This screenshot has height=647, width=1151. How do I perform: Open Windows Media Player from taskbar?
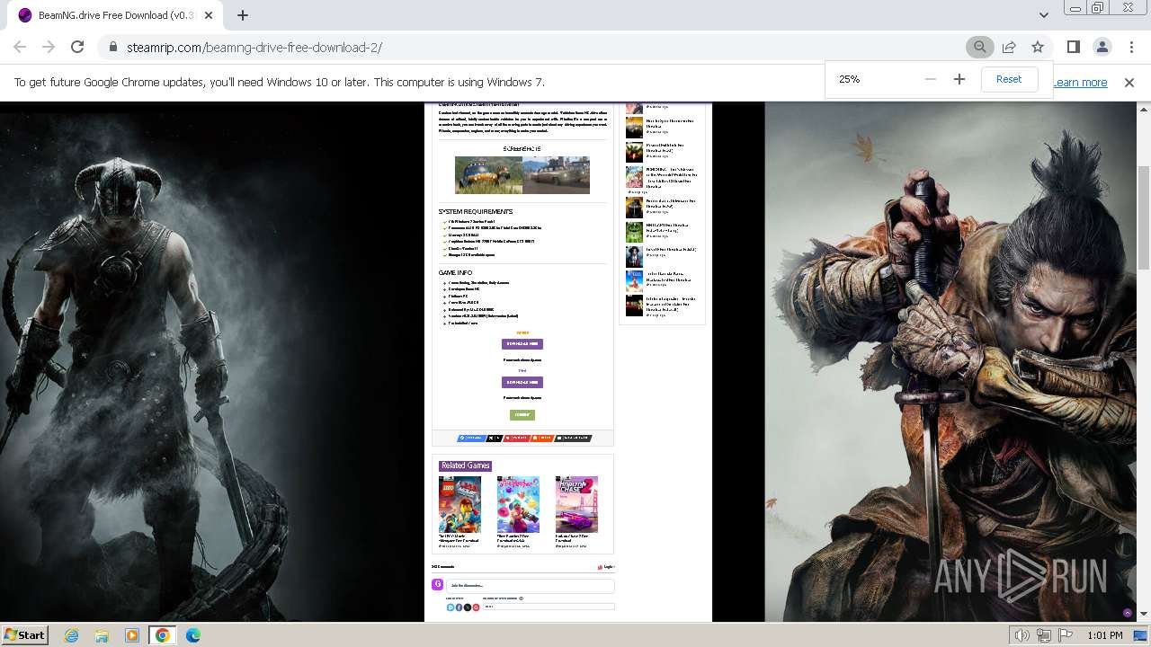click(132, 635)
